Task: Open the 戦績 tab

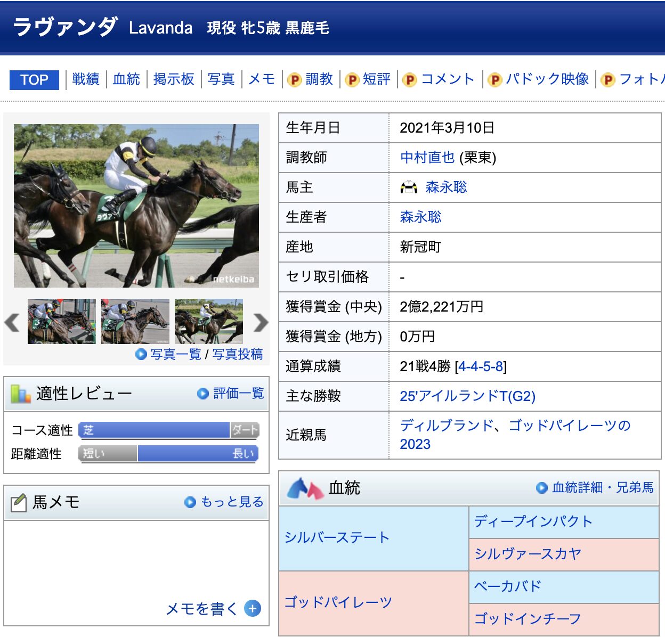Action: click(86, 79)
